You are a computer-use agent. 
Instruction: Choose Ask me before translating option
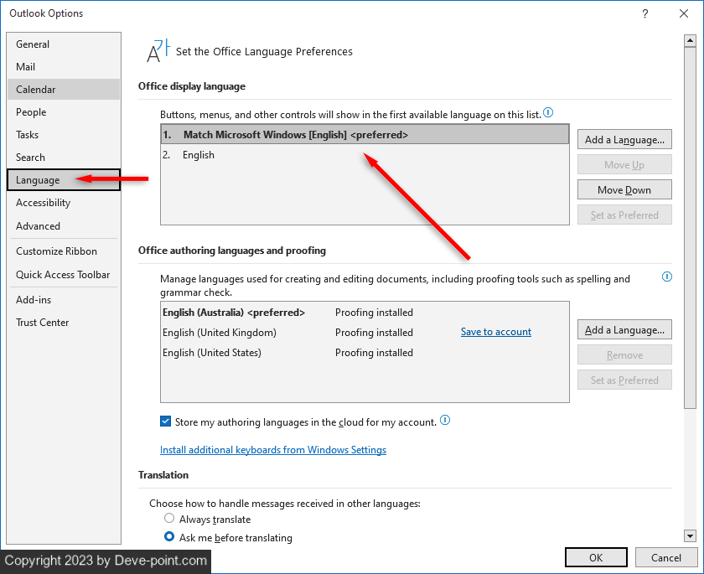coord(169,537)
